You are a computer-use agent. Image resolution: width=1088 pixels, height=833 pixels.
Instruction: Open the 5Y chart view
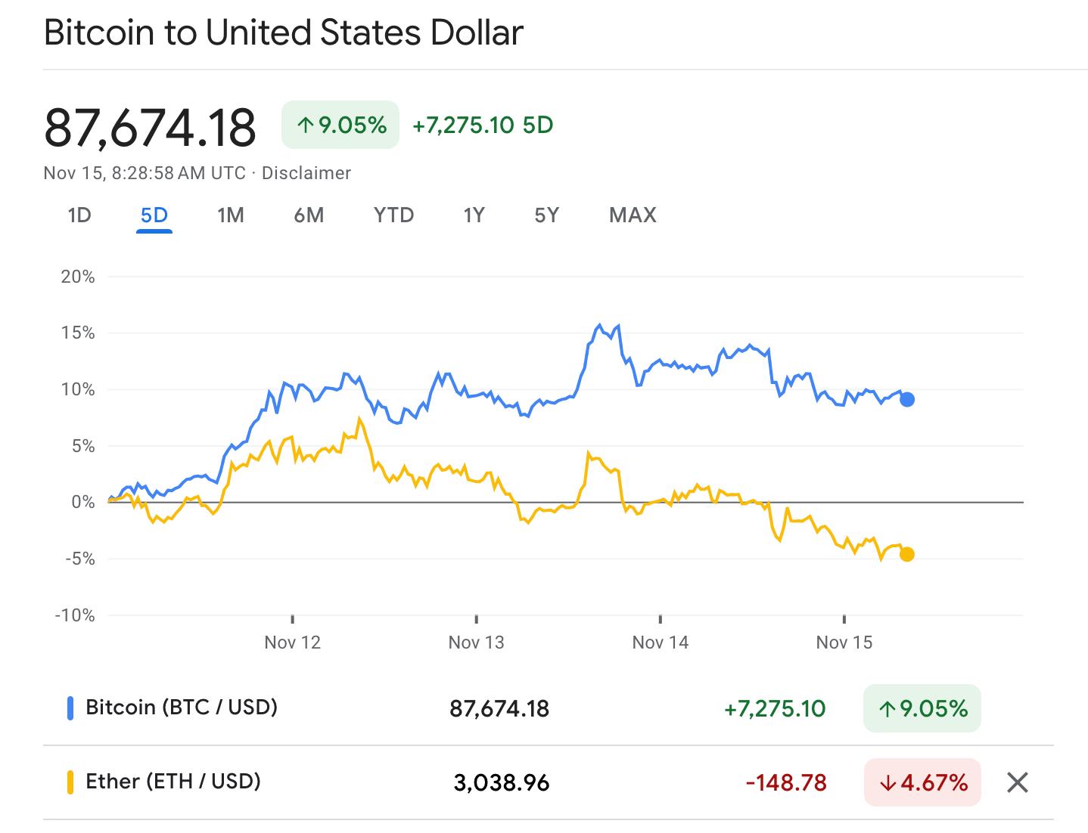click(x=546, y=215)
